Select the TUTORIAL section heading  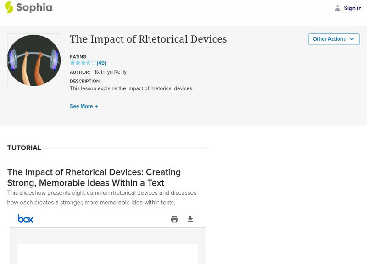coord(24,148)
